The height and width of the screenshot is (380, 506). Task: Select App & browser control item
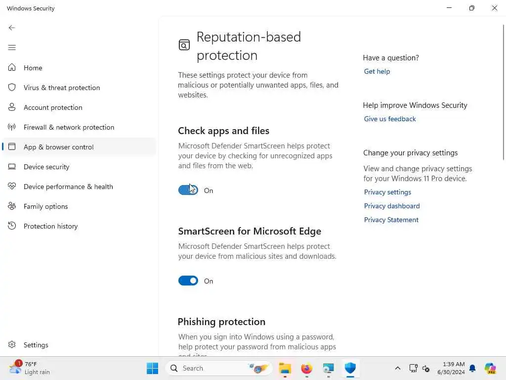pos(79,147)
